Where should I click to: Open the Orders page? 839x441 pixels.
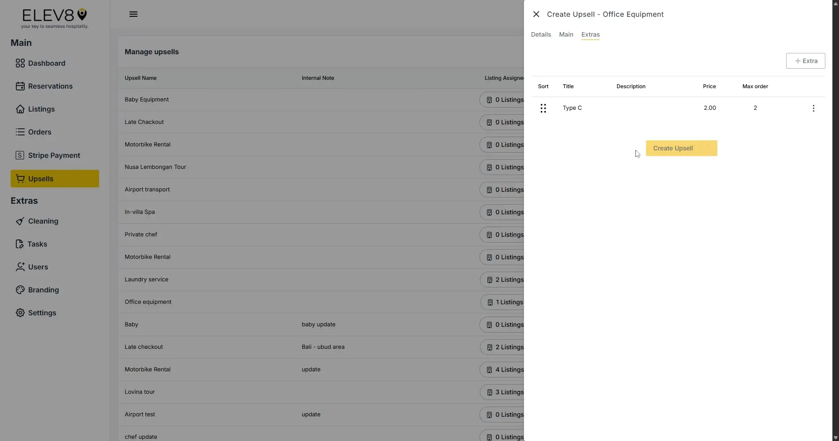click(x=39, y=132)
